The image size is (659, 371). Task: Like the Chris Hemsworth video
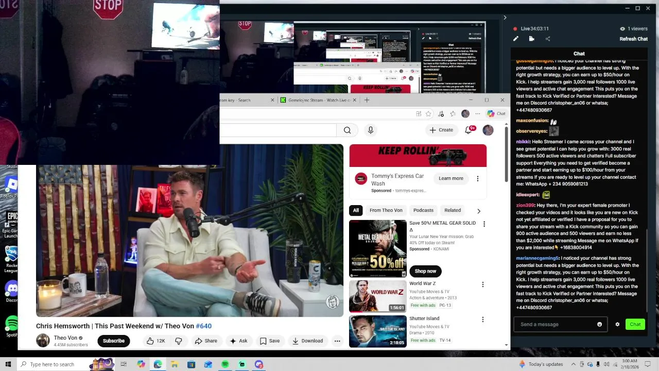pos(155,341)
